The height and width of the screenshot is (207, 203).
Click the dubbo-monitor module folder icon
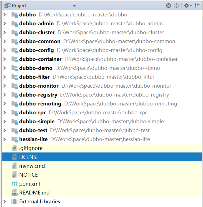tap(14, 86)
